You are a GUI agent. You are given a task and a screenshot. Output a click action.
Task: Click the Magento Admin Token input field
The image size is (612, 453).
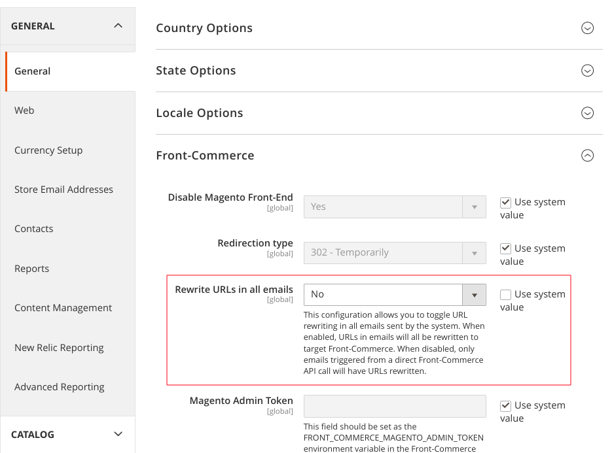pyautogui.click(x=395, y=406)
